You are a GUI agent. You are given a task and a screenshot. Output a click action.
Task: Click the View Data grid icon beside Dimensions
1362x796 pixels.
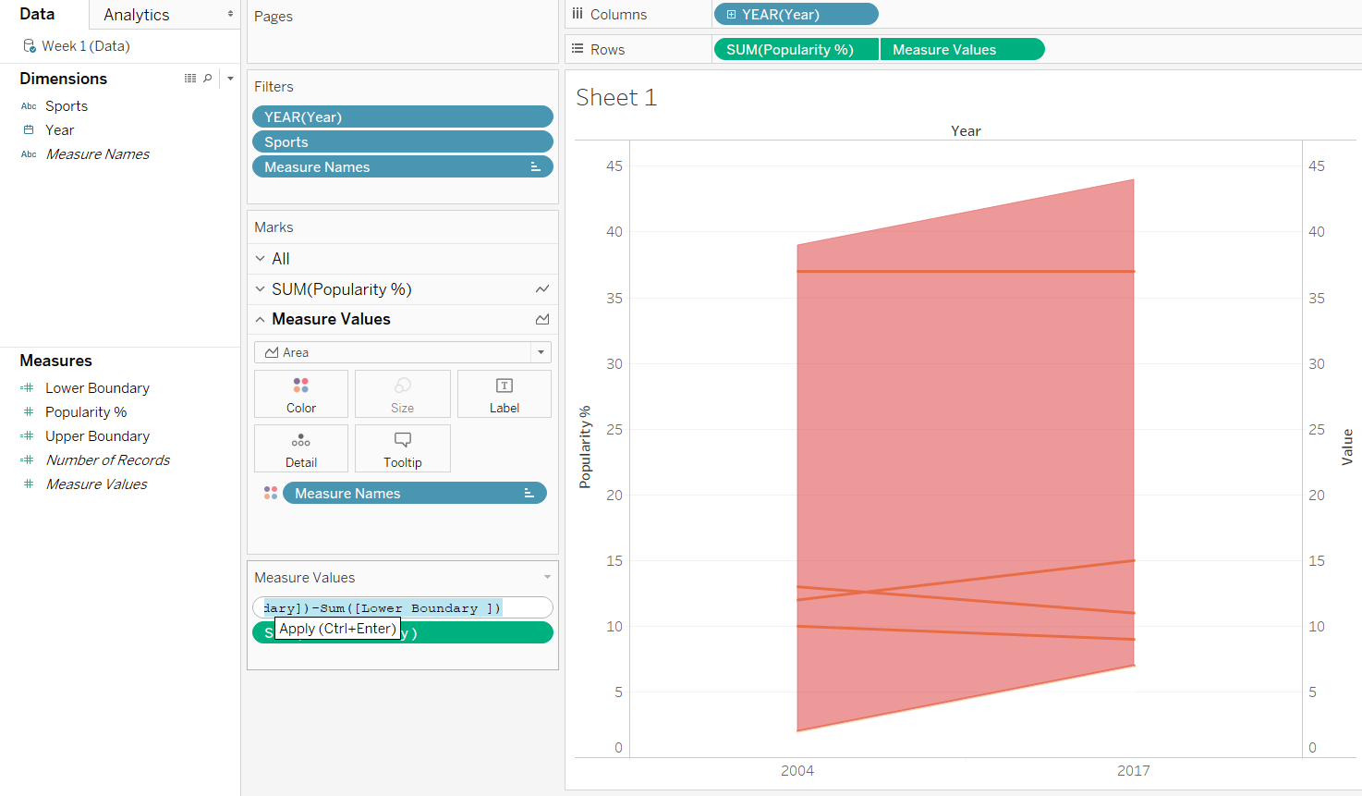(x=188, y=79)
